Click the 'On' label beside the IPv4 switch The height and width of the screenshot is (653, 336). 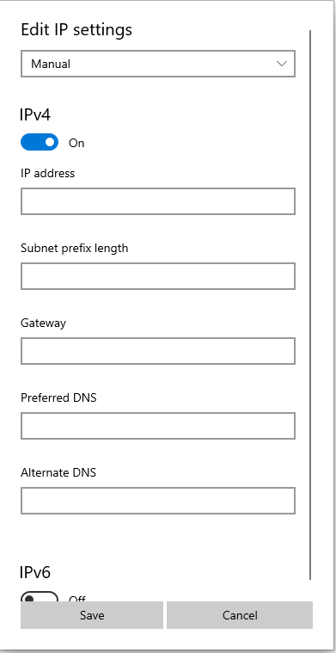(76, 143)
